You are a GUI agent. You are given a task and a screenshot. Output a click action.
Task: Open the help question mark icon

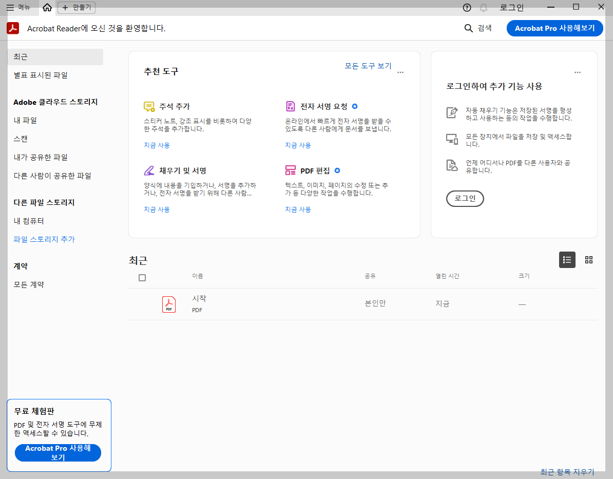coord(467,7)
